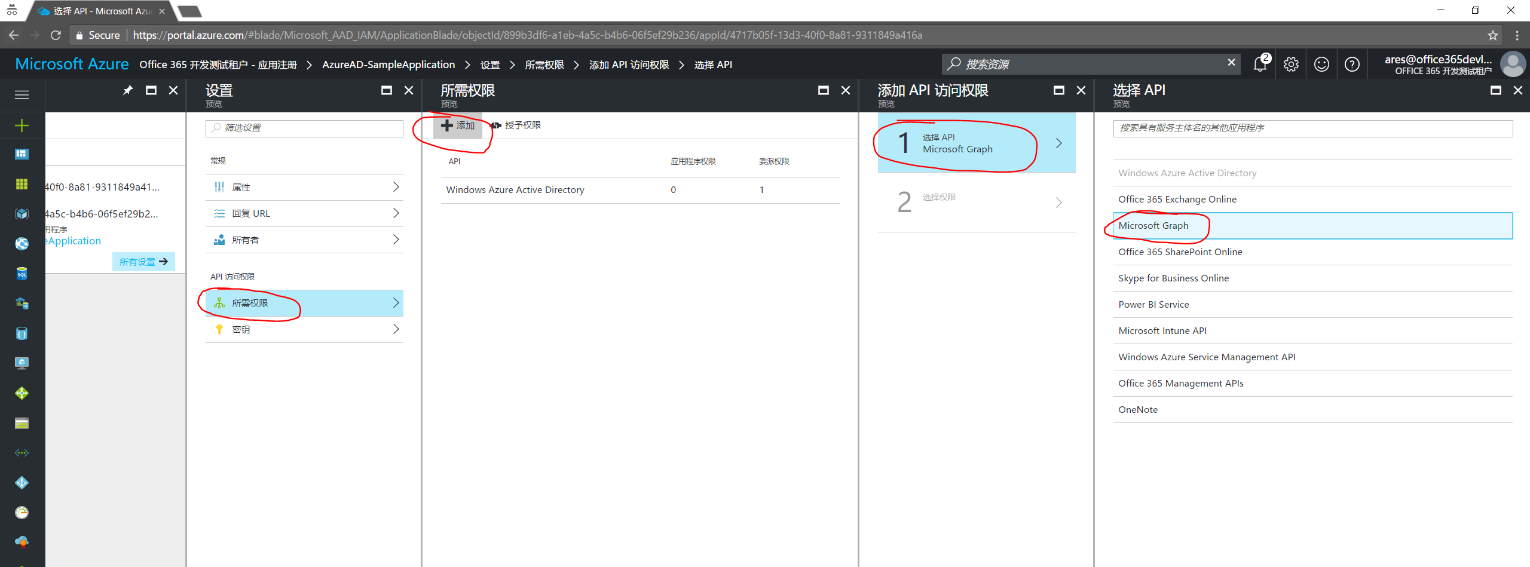The height and width of the screenshot is (567, 1530).
Task: Open notifications bell icon
Action: point(1260,64)
